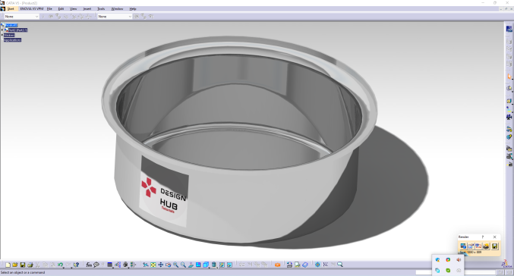This screenshot has width=514, height=276.
Task: Click the magnifier search icon at the toolbar end
Action: pos(340,264)
